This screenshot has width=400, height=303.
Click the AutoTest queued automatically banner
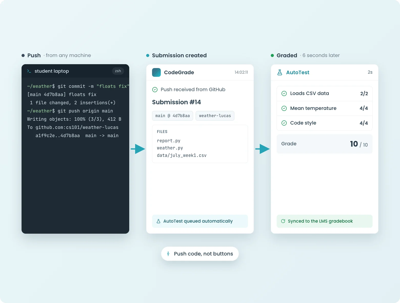200,221
